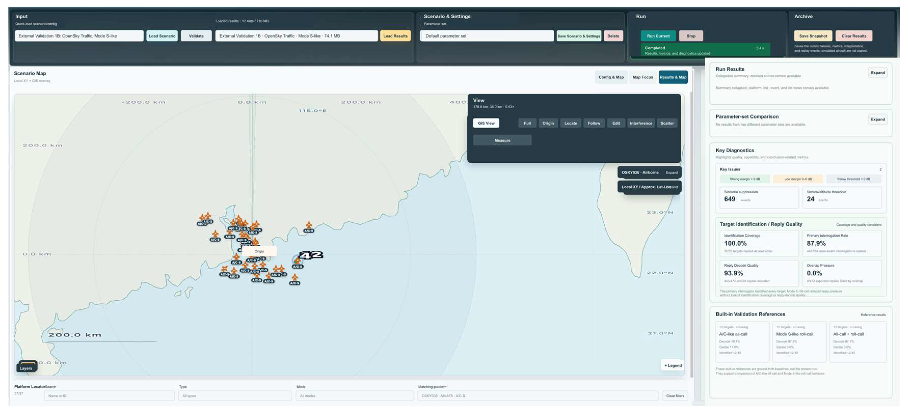909x412 pixels.
Task: Click the Key Issues count 2
Action: pyautogui.click(x=880, y=169)
